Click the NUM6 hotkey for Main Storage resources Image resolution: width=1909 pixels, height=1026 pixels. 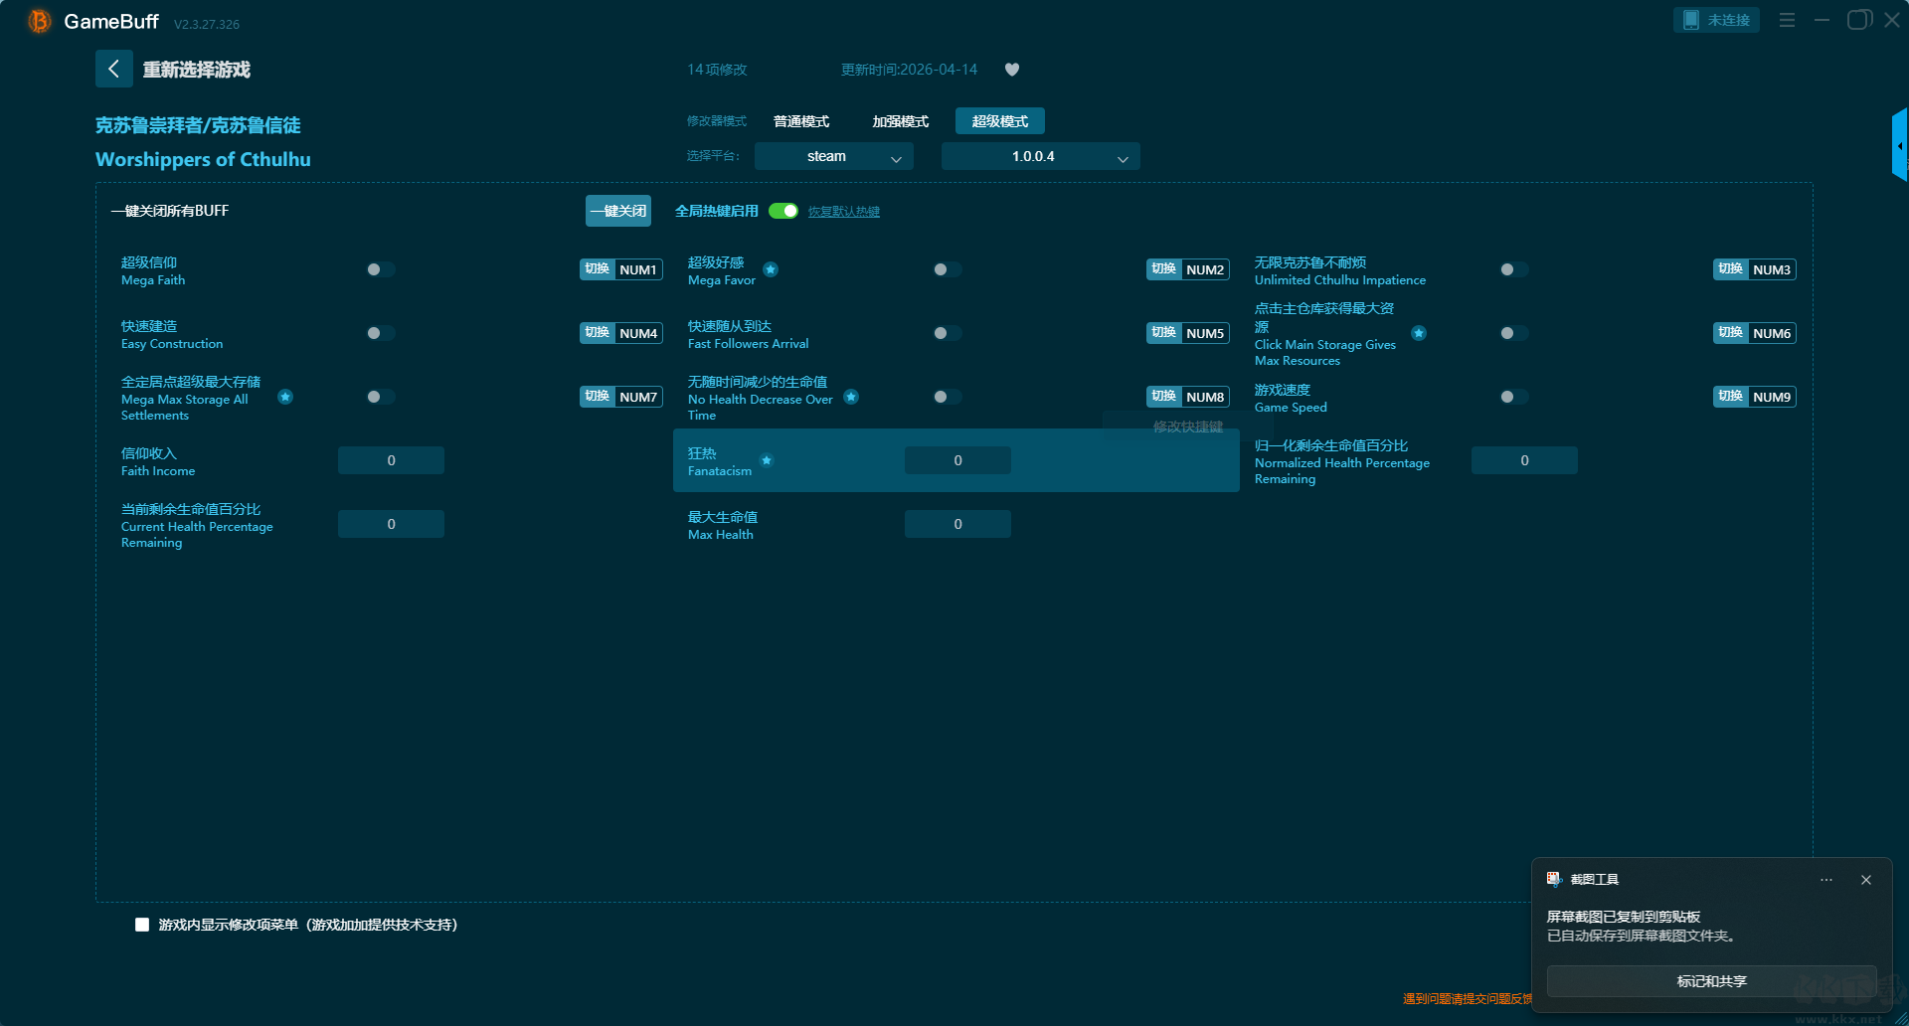tap(1755, 333)
